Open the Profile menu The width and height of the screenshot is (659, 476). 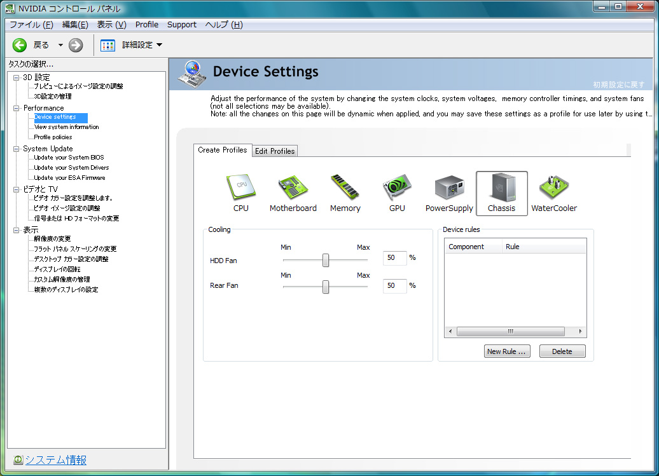147,25
